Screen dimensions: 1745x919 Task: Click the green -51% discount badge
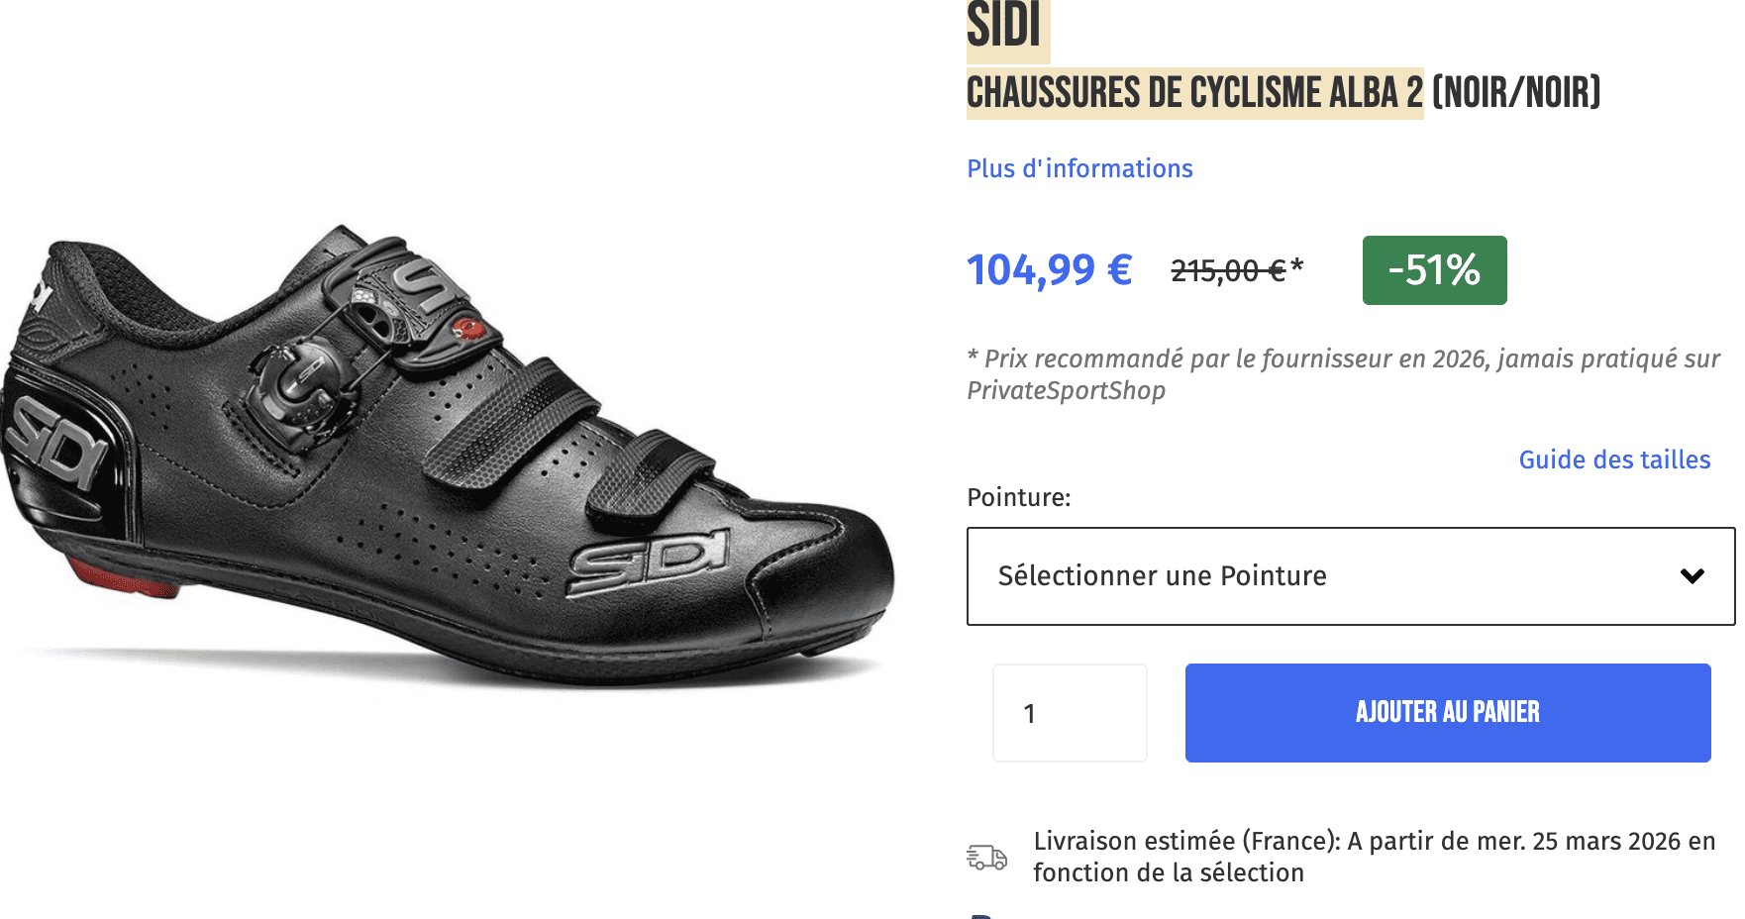(x=1433, y=269)
